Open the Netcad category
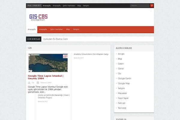 (121, 103)
